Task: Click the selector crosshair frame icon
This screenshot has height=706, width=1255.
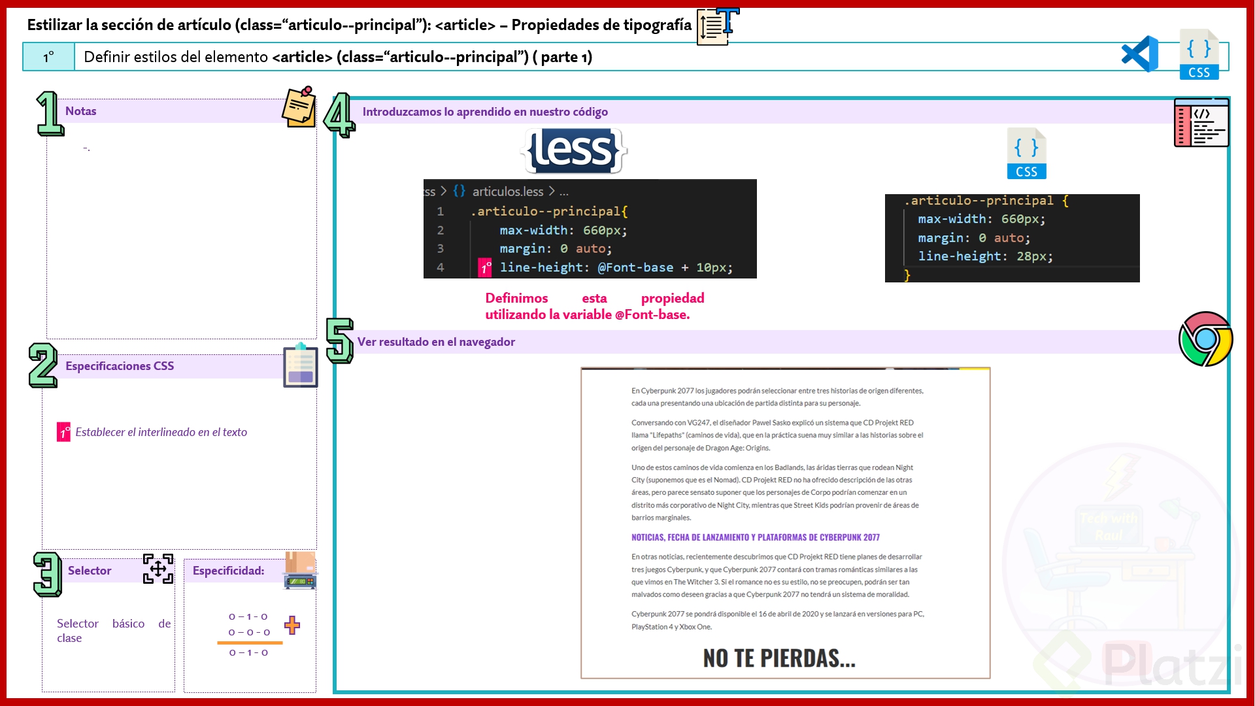Action: (x=158, y=569)
